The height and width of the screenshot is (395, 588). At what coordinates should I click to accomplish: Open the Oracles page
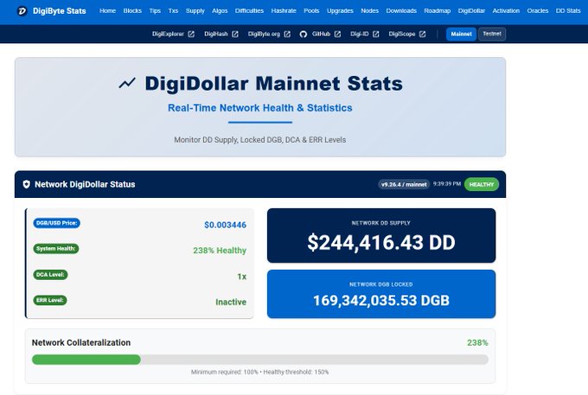click(538, 11)
